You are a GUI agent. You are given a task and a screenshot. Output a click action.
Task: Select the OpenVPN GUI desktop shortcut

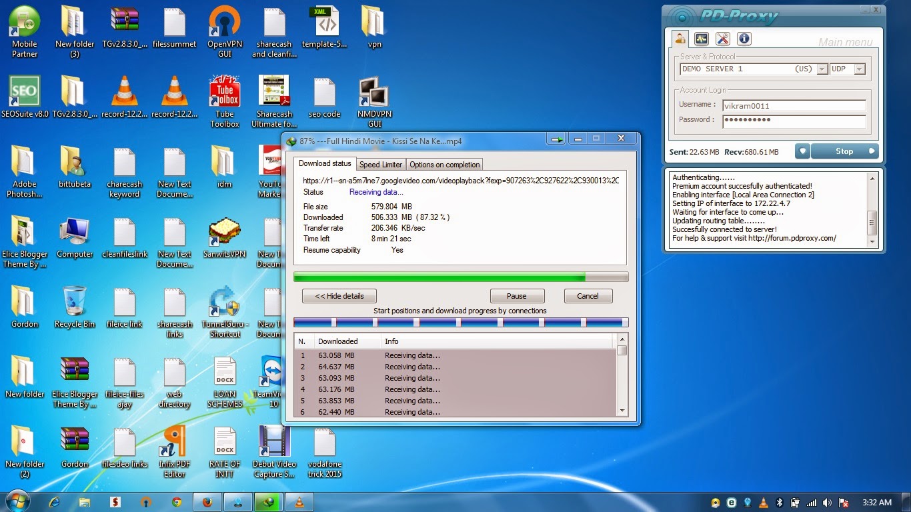pyautogui.click(x=225, y=31)
